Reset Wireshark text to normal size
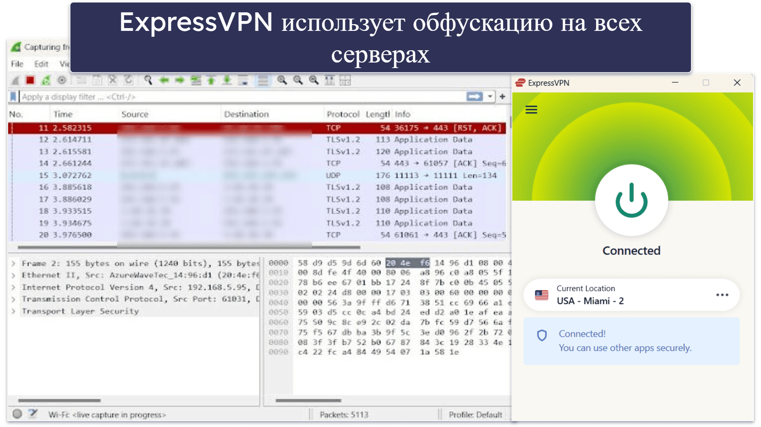 pyautogui.click(x=314, y=80)
